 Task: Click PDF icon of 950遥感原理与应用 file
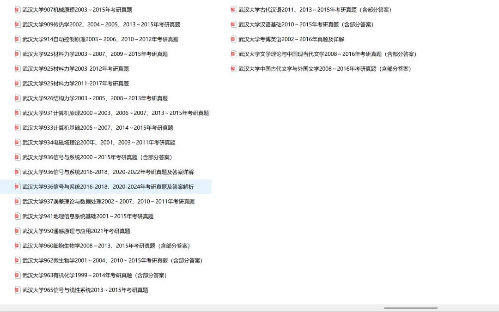[x=18, y=231]
